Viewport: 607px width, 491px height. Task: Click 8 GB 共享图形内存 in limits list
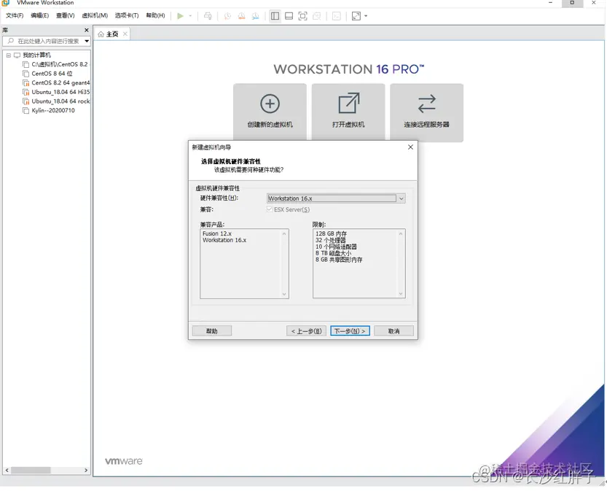(x=339, y=260)
